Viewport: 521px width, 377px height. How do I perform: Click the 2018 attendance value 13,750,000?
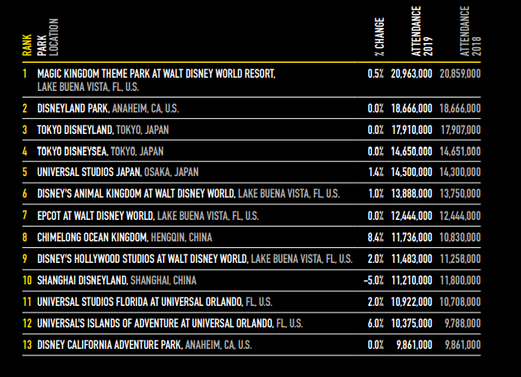pyautogui.click(x=460, y=193)
